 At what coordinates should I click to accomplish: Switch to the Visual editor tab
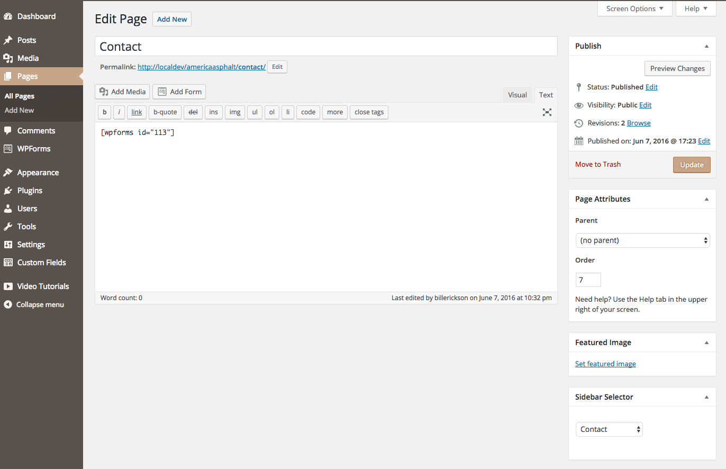pyautogui.click(x=518, y=95)
